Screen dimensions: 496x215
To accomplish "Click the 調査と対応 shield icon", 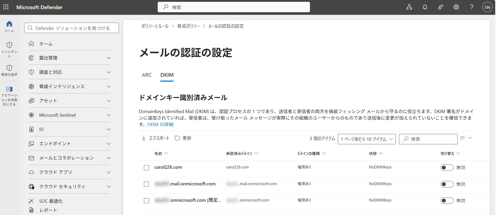I will (31, 72).
